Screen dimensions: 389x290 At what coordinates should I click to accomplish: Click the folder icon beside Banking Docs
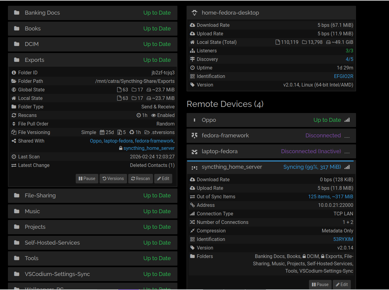(x=17, y=13)
